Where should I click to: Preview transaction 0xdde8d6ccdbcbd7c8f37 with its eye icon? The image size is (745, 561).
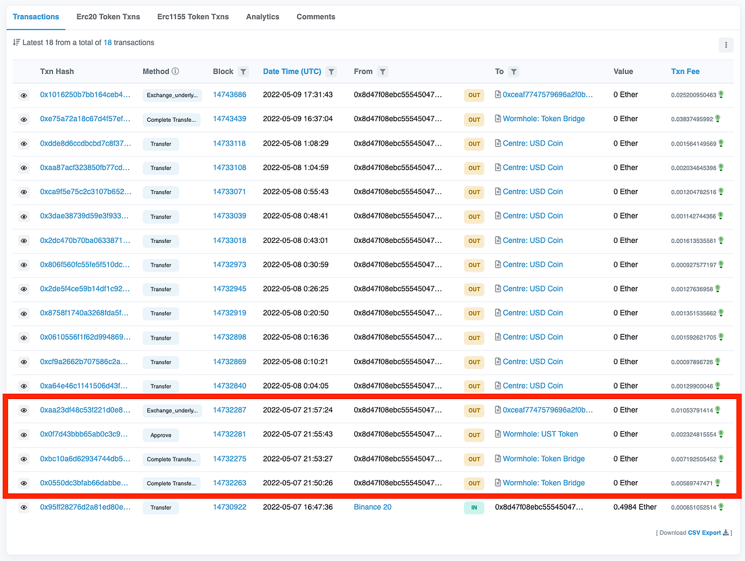tap(24, 144)
